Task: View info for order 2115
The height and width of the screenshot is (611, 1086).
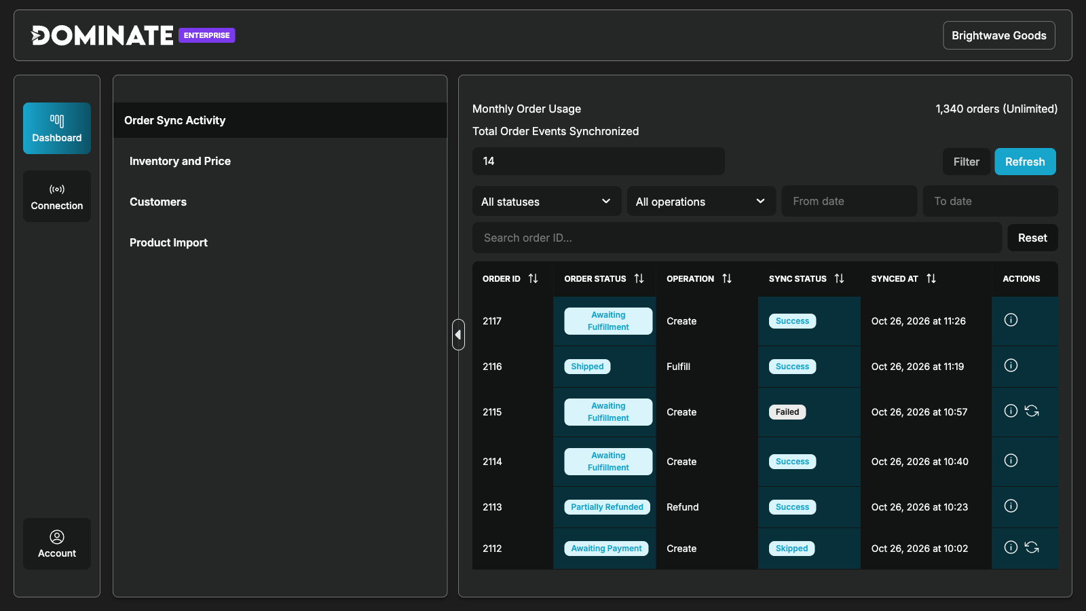Action: 1011,411
